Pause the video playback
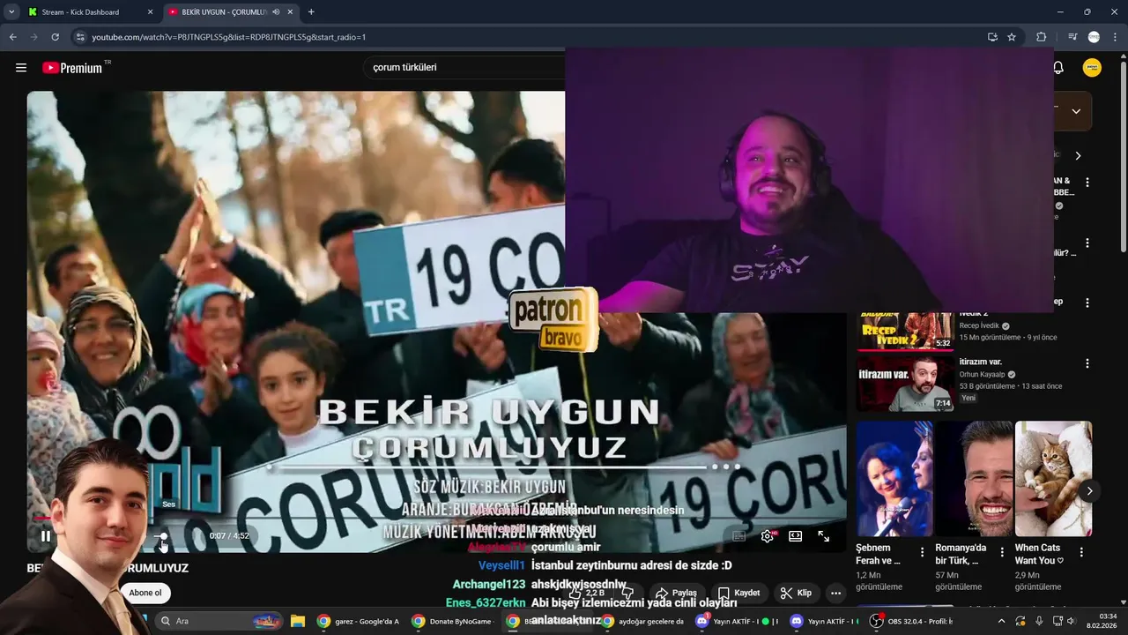The height and width of the screenshot is (635, 1128). tap(46, 535)
